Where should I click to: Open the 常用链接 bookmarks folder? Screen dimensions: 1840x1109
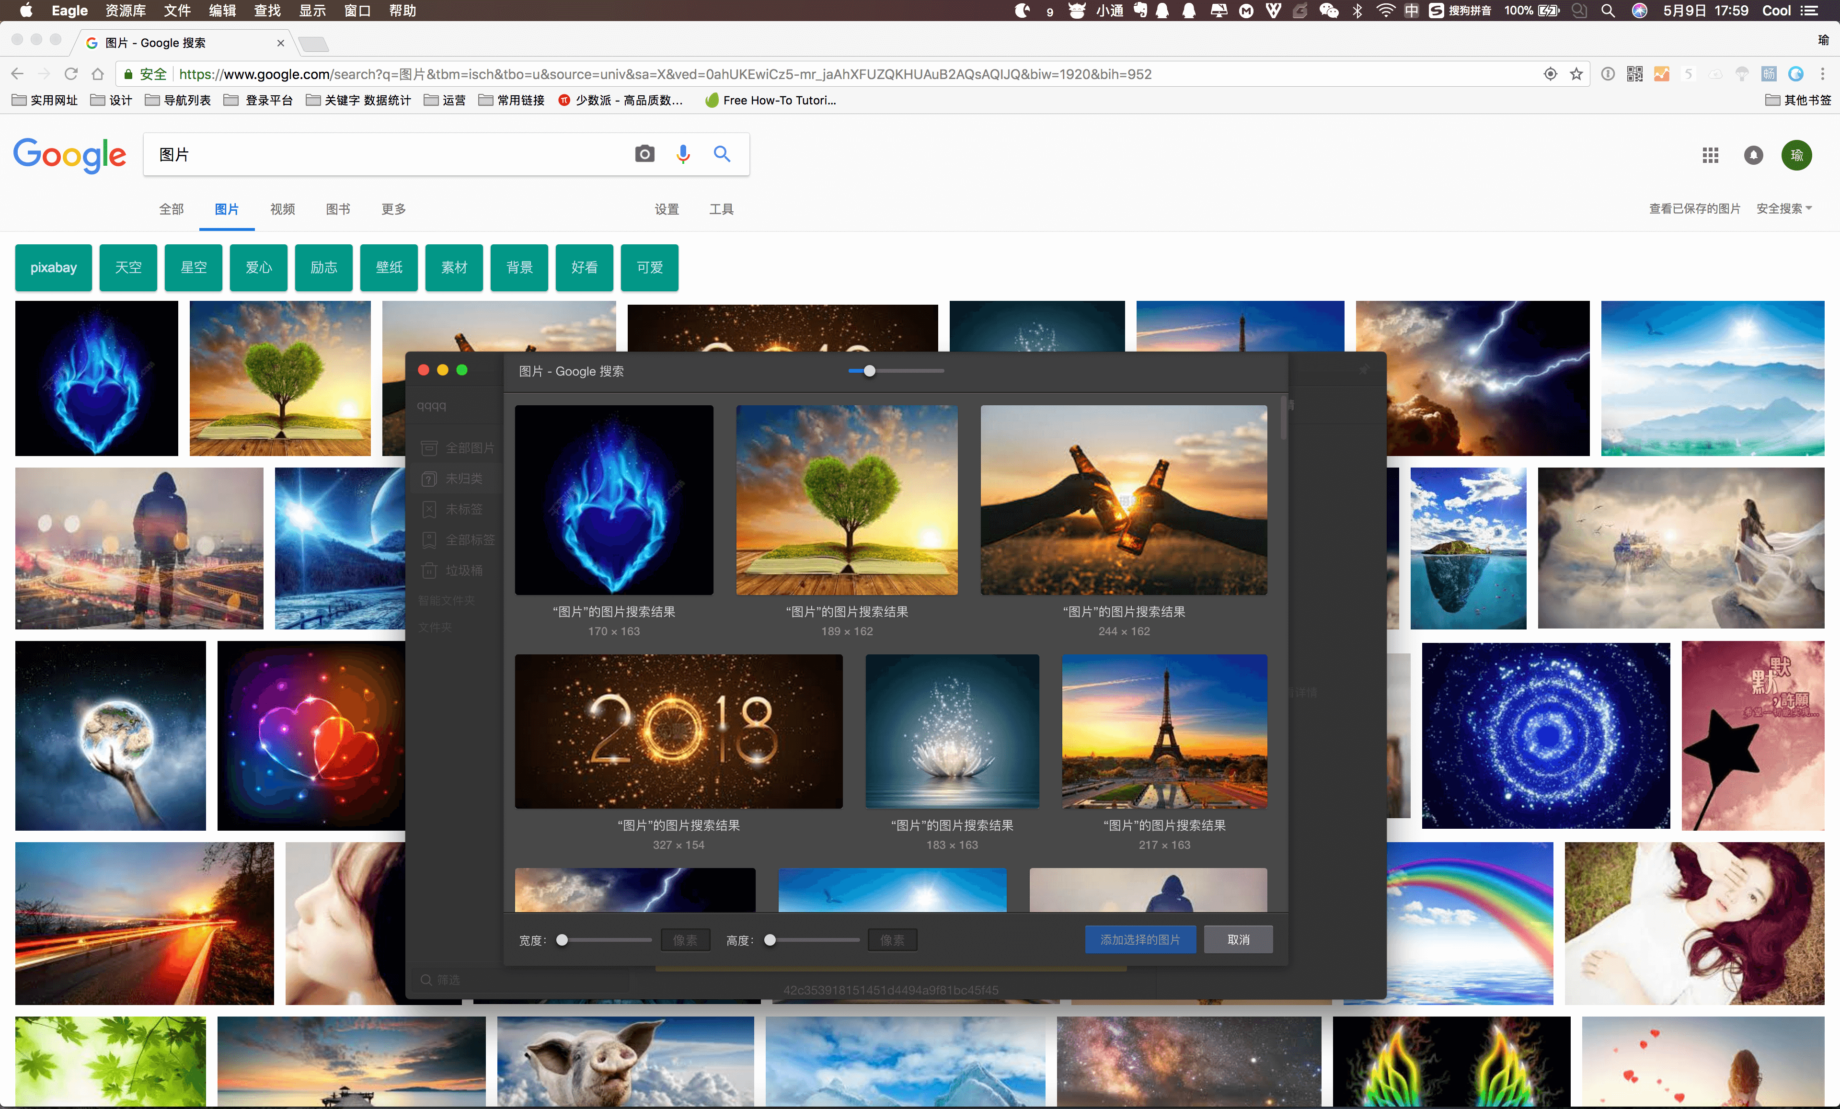coord(512,100)
